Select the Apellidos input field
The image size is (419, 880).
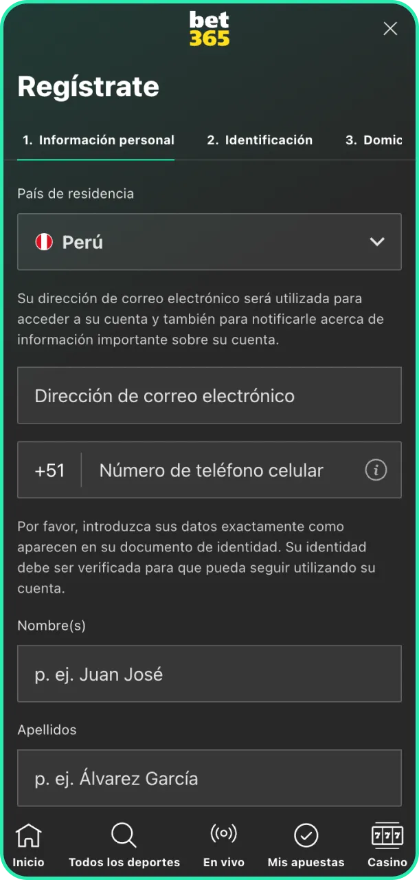[x=209, y=778]
